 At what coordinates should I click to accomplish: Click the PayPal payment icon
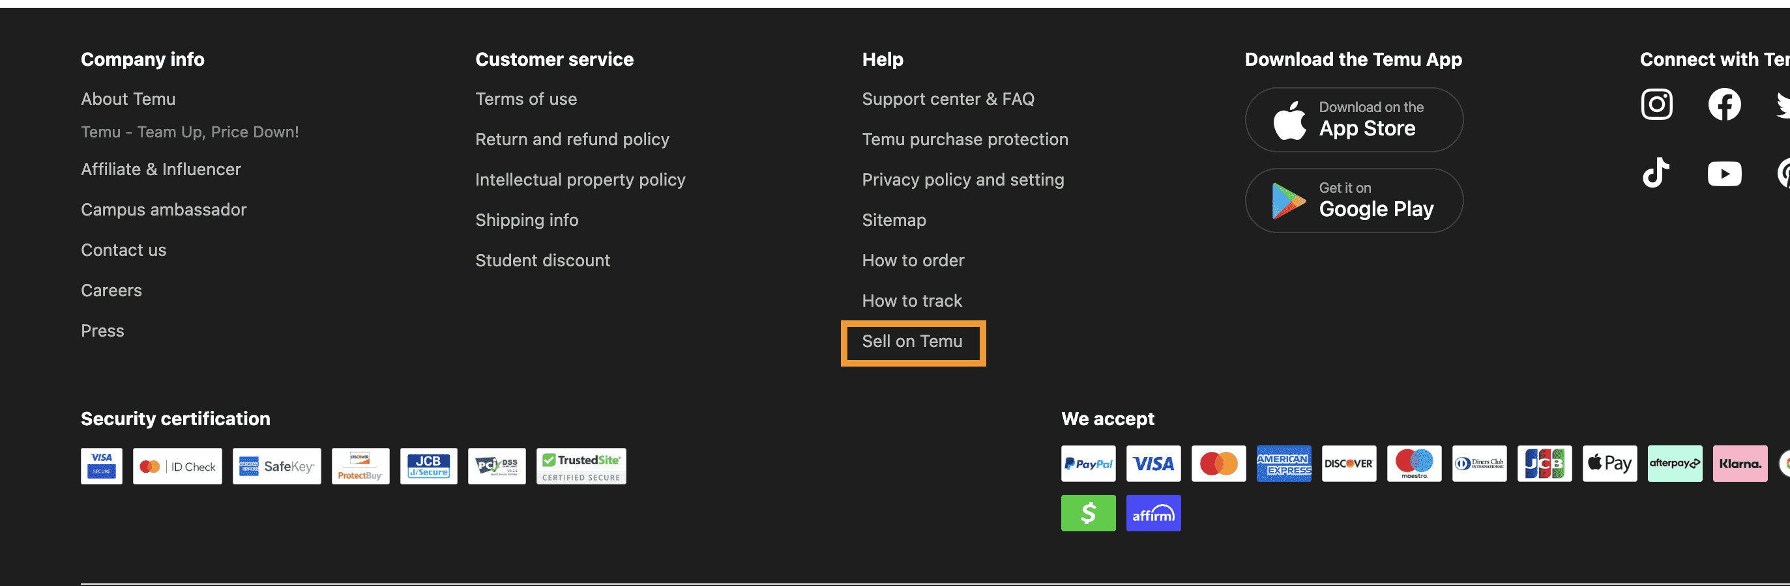pos(1087,464)
